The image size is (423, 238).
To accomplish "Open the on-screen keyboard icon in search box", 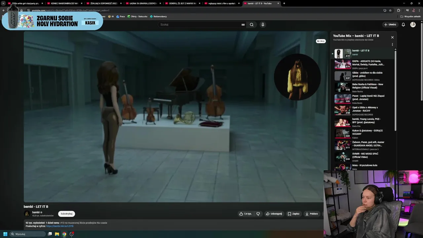I will pos(243,24).
